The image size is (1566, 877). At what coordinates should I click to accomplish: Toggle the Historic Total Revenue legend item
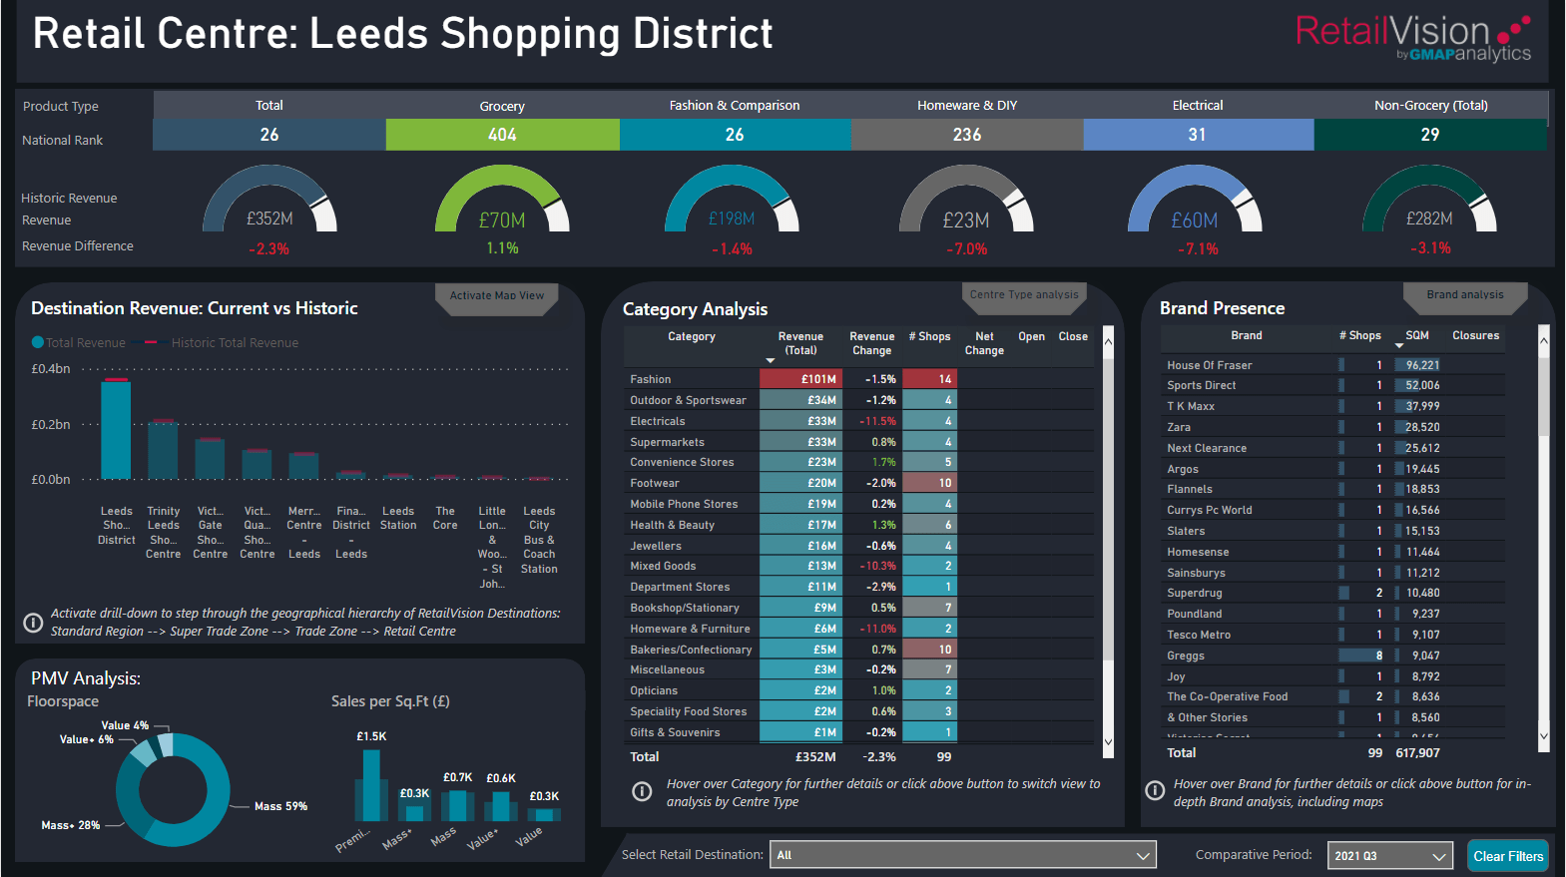(x=222, y=342)
